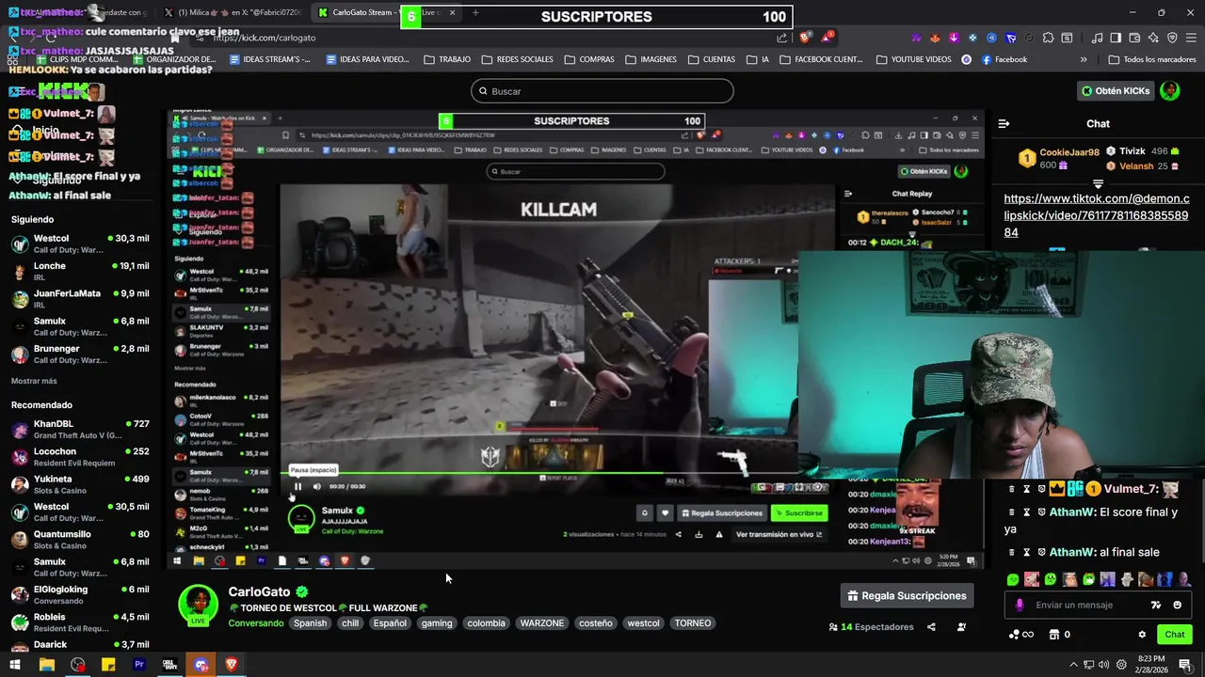Select the gaming stream tag
This screenshot has height=677, width=1205.
[437, 623]
